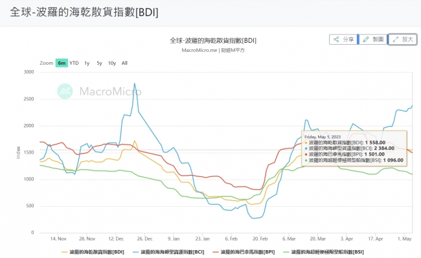Select the 1y zoom range

[87, 63]
